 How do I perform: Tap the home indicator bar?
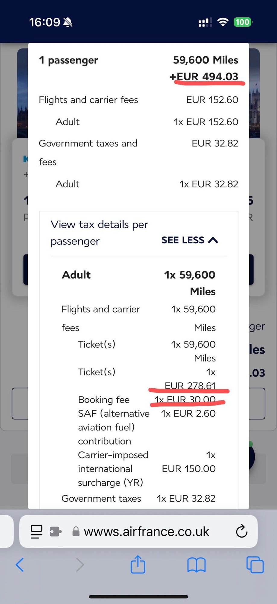[x=138, y=596]
